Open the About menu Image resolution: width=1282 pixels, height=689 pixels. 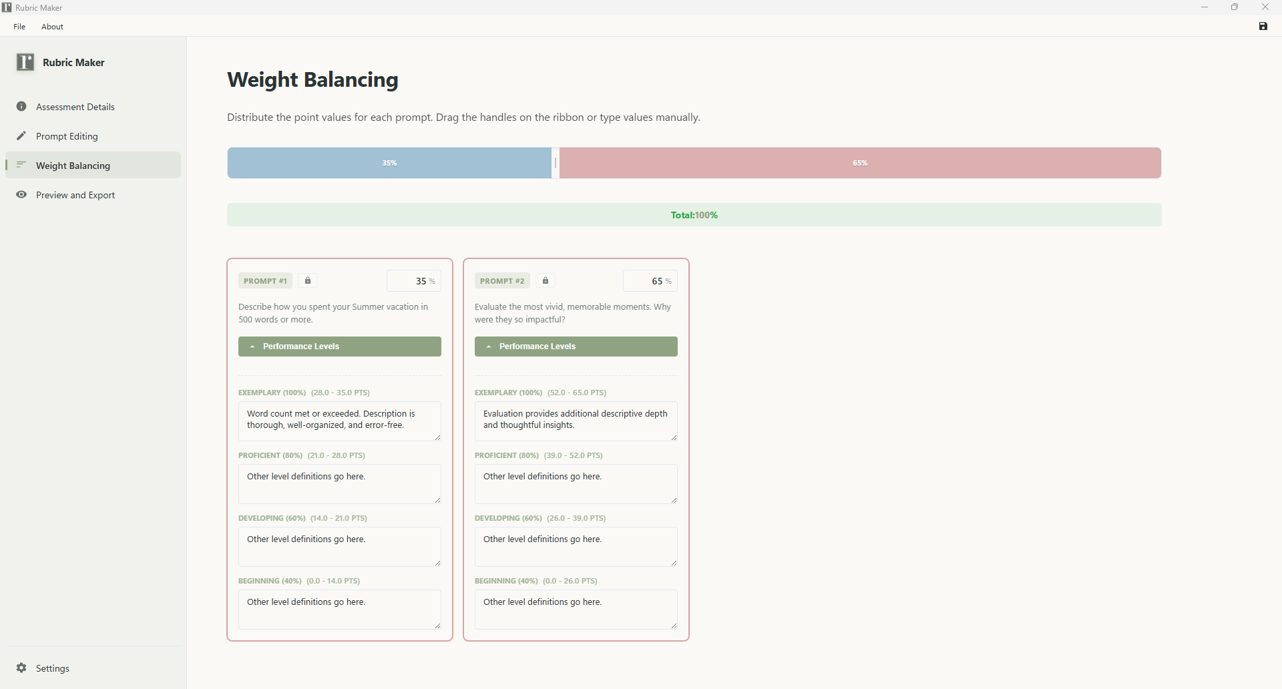click(52, 27)
